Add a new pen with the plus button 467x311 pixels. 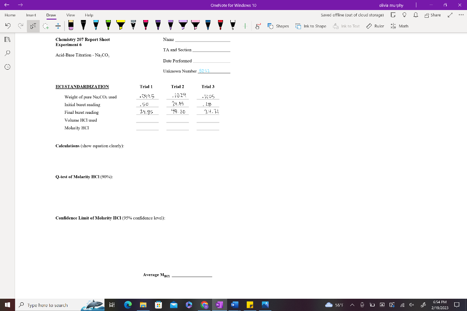click(245, 26)
